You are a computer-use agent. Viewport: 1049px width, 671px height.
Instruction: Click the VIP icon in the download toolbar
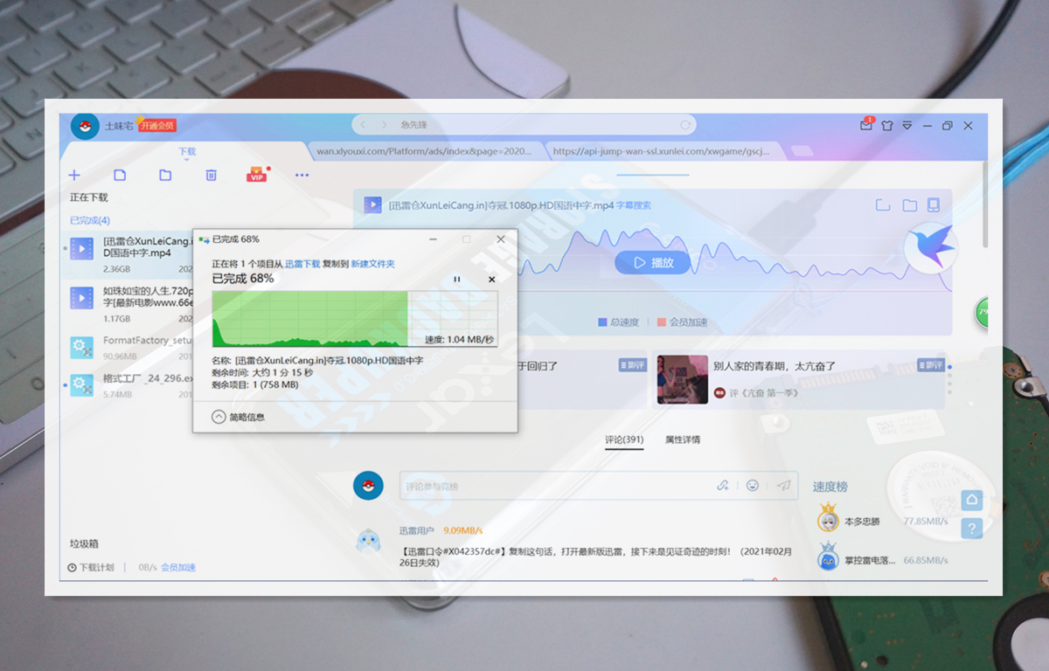click(x=257, y=175)
